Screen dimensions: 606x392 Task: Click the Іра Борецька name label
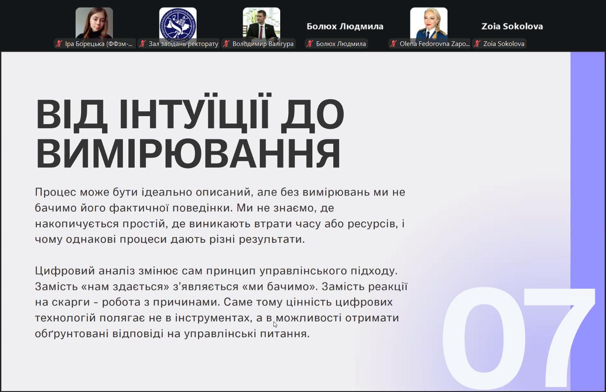click(x=99, y=44)
